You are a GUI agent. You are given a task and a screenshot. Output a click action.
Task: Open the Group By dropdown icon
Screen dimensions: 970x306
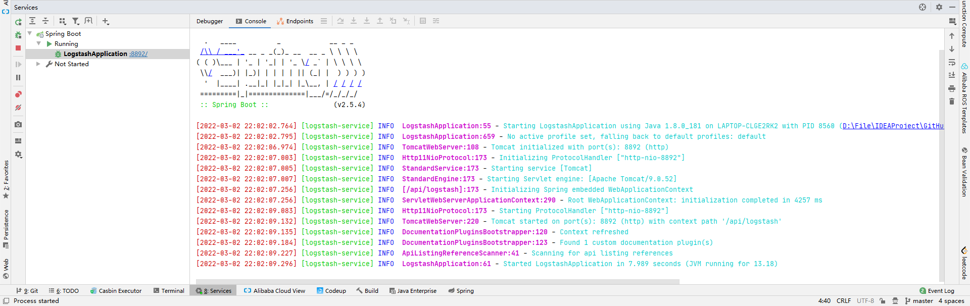click(63, 21)
